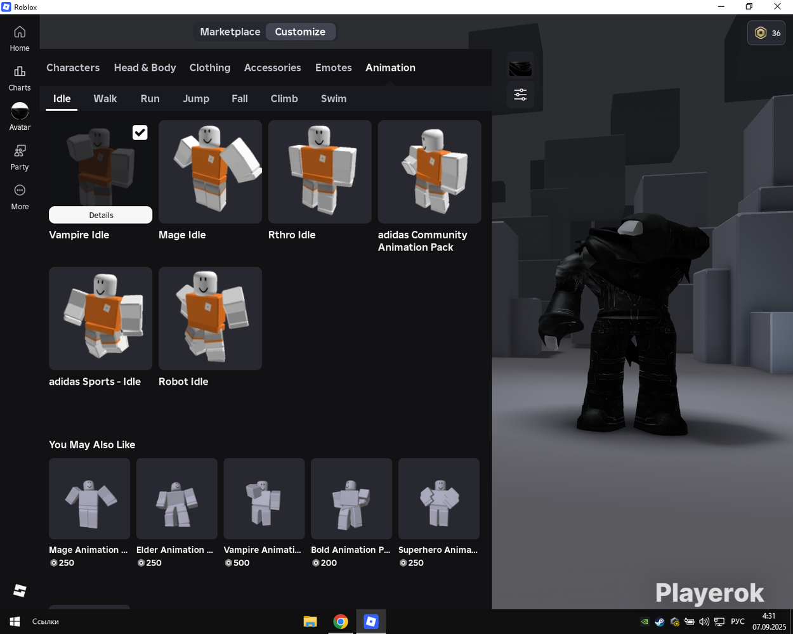
Task: Click the Robot Idle title text
Action: point(183,382)
